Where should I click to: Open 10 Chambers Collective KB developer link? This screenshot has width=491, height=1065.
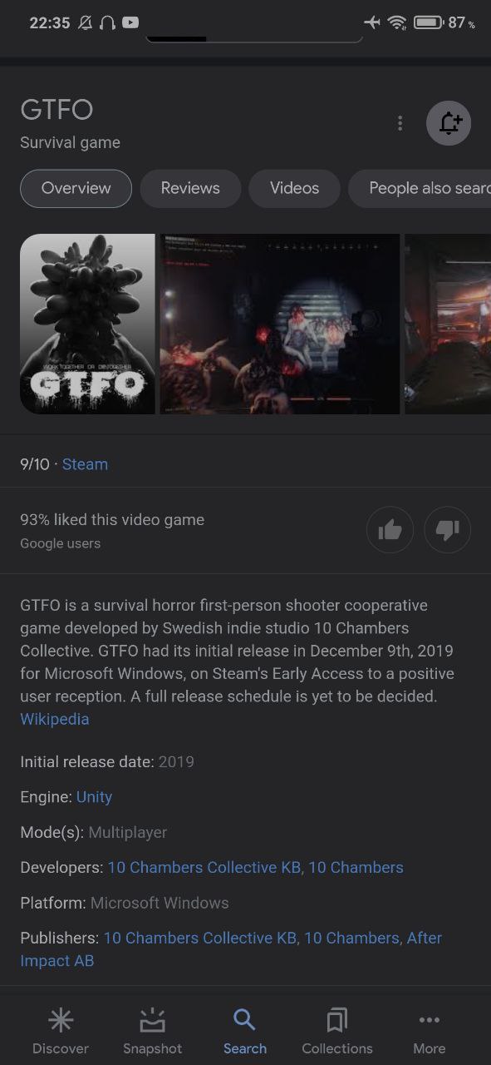(x=204, y=868)
